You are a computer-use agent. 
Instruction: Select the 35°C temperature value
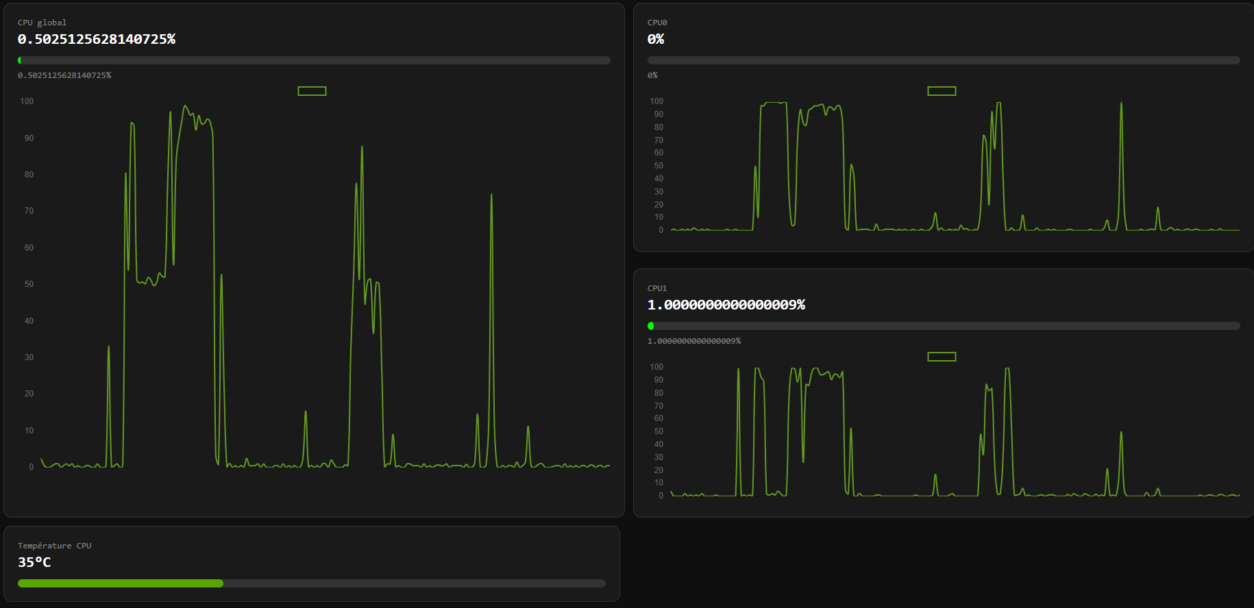(x=34, y=562)
